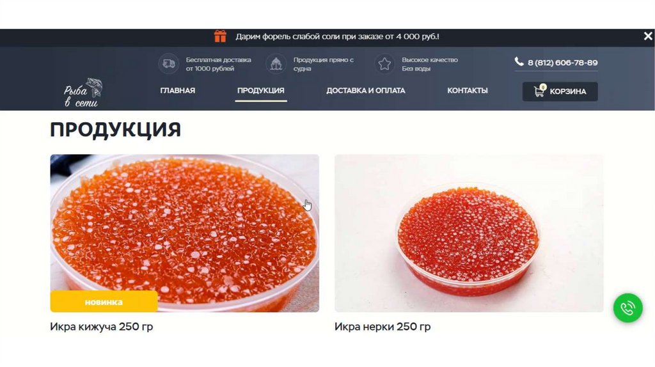The width and height of the screenshot is (655, 367).
Task: Click the "Рыба в сети" logo
Action: point(83,93)
